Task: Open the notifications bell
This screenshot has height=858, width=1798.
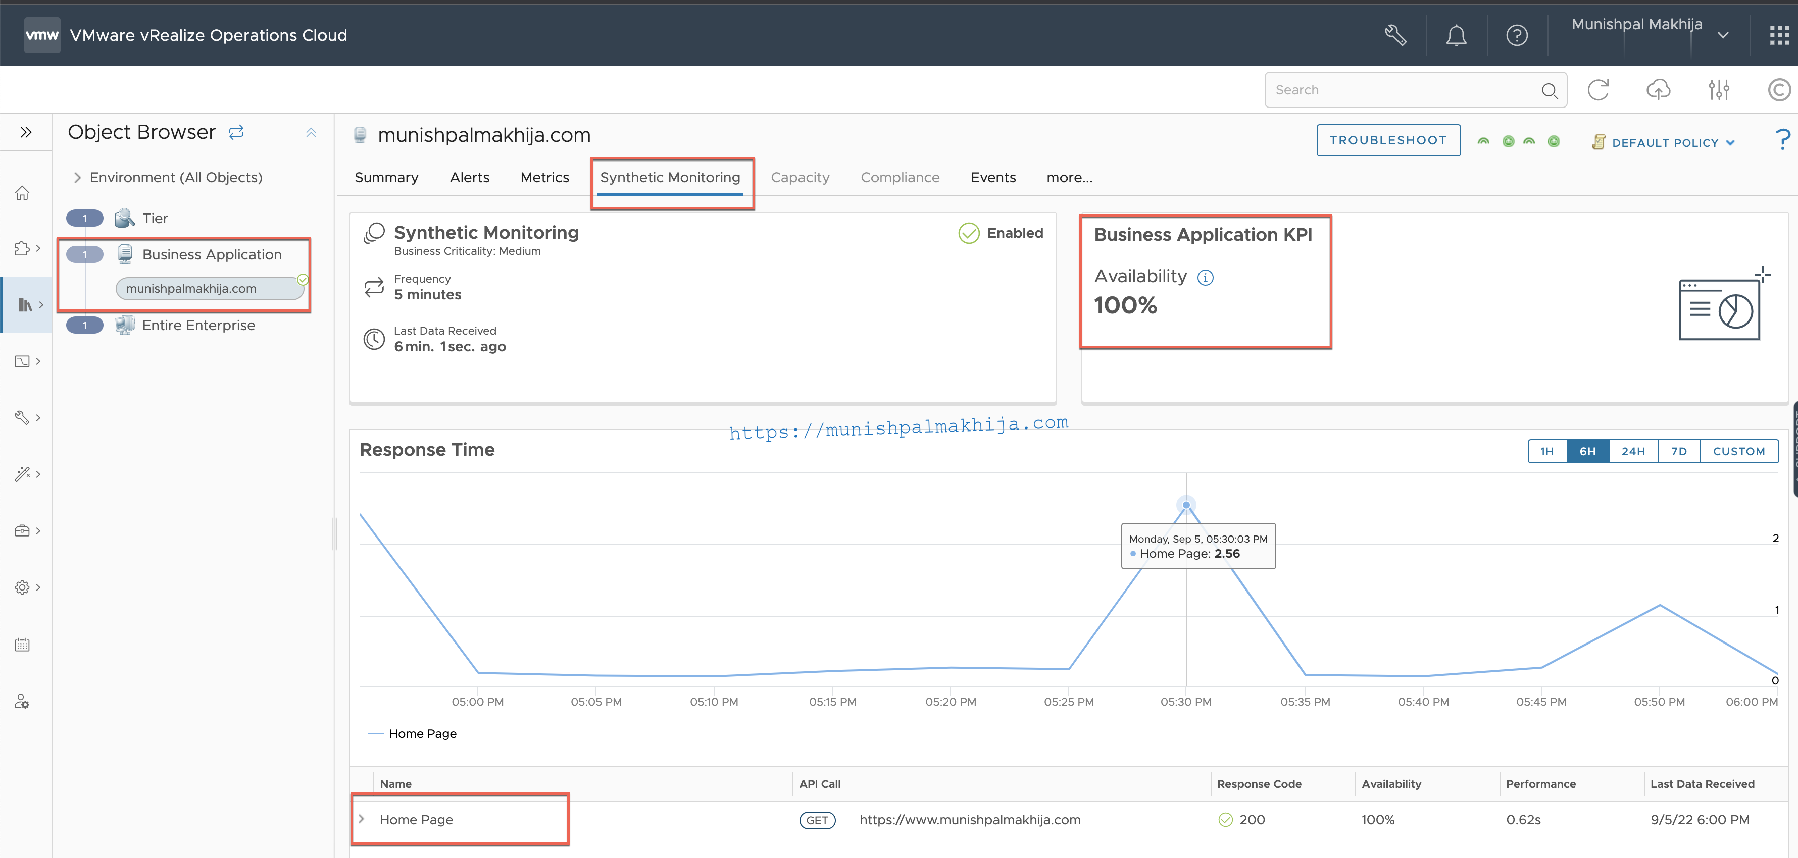Action: point(1456,35)
